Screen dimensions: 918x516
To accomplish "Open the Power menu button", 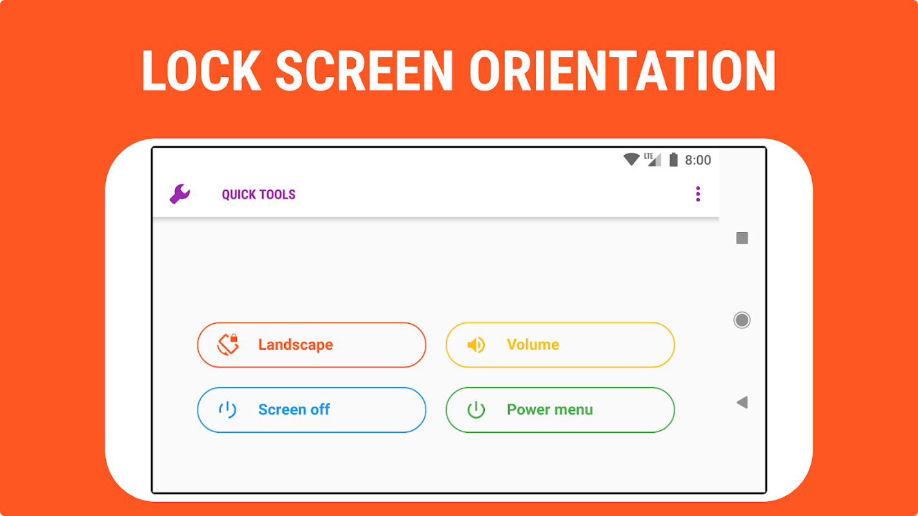I will [560, 410].
